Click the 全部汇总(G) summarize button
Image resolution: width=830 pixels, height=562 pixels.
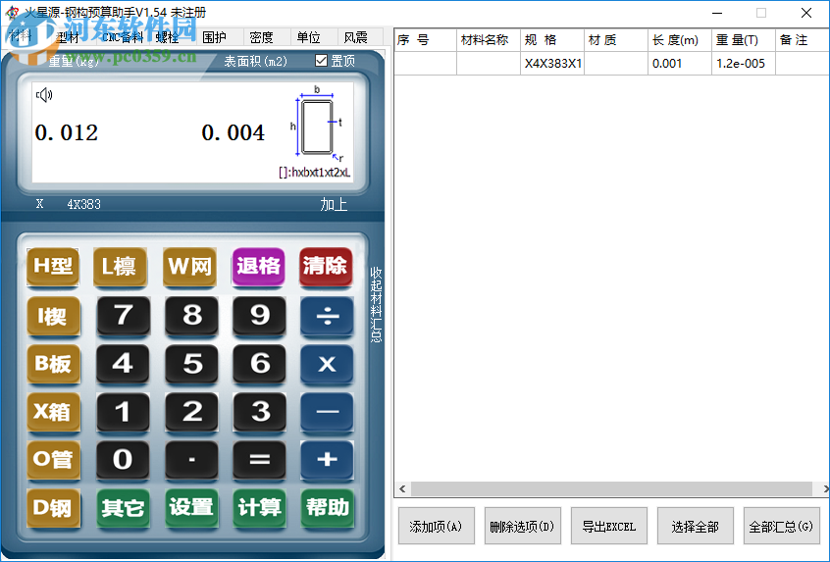coord(781,526)
